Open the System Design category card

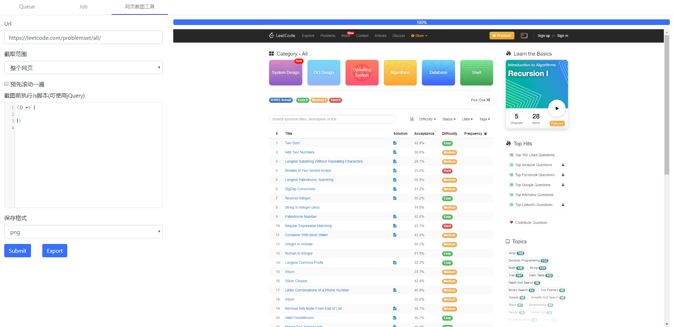[286, 73]
